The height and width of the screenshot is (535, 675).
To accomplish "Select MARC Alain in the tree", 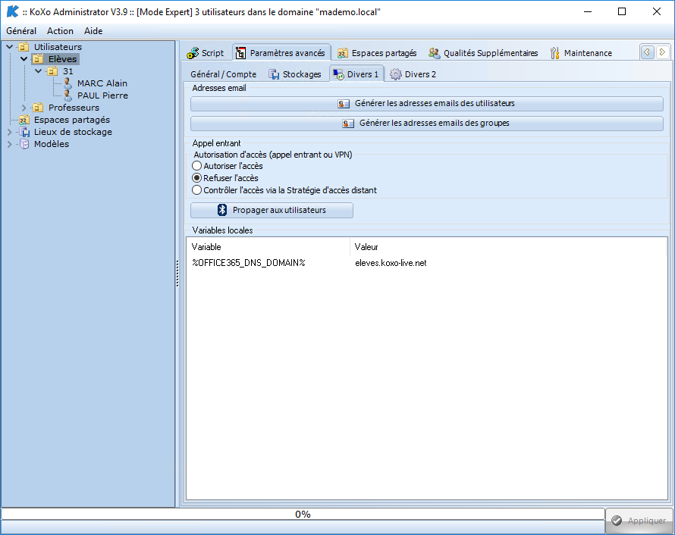I will (102, 83).
